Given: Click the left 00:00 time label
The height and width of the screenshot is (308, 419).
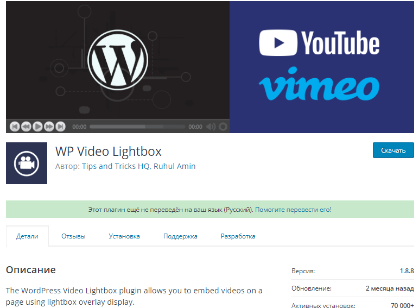Looking at the screenshot, I should point(79,127).
